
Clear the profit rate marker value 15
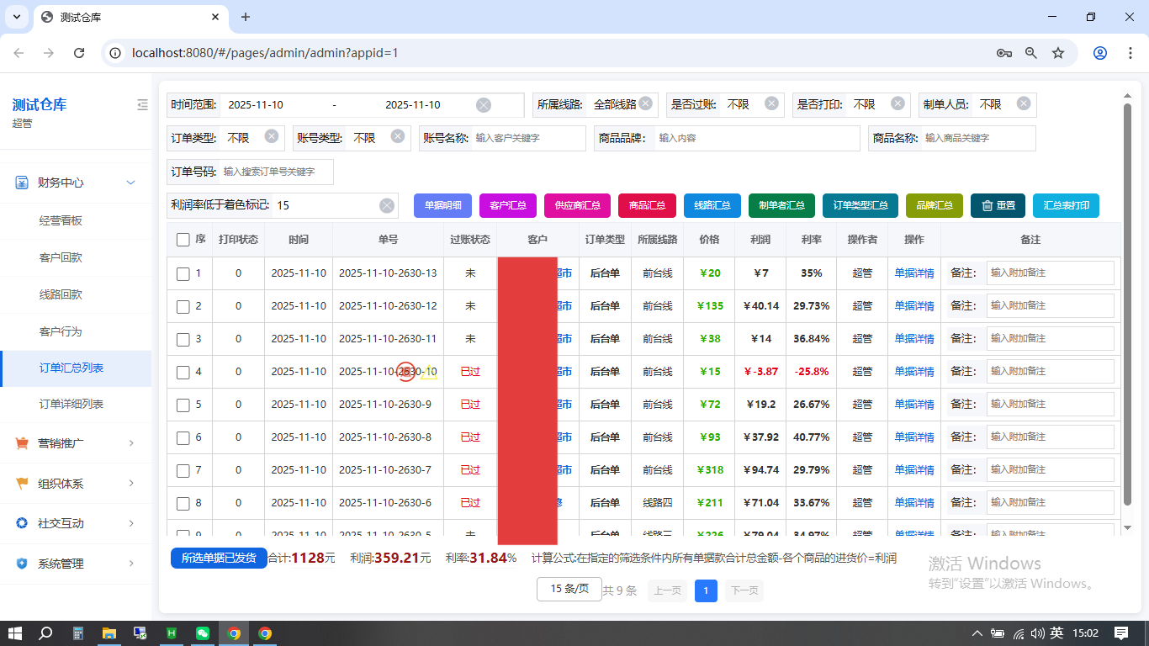click(387, 205)
